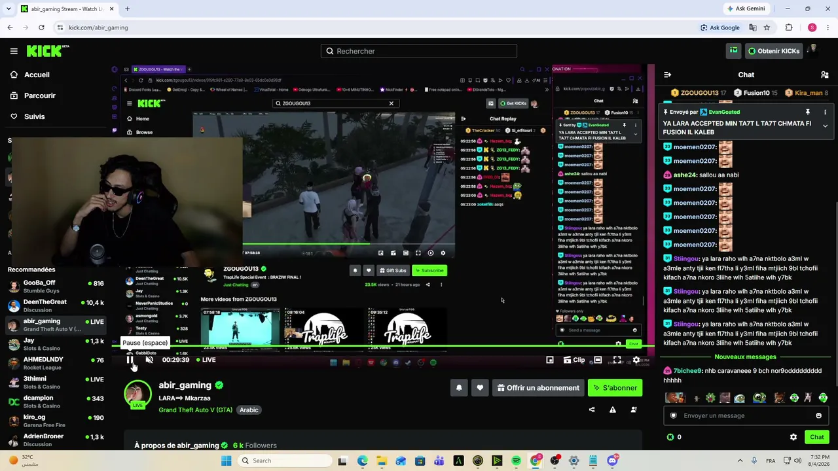
Task: Send message with the Chat button
Action: 816,437
